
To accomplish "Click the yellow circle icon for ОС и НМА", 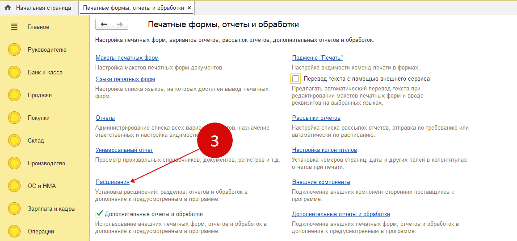I will pos(14,186).
